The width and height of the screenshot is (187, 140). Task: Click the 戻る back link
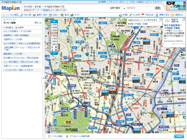[38, 23]
